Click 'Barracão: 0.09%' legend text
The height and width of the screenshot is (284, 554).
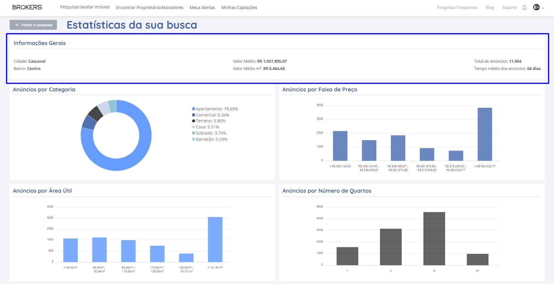point(212,139)
